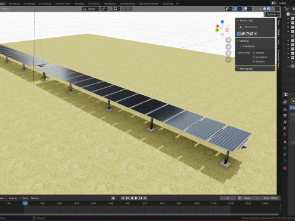Screen dimensions: 295x221
Task: Enable Affect Only Locations checkbox
Action: point(254,57)
